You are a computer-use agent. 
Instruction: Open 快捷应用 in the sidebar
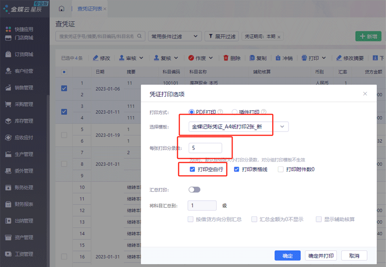tap(19, 29)
